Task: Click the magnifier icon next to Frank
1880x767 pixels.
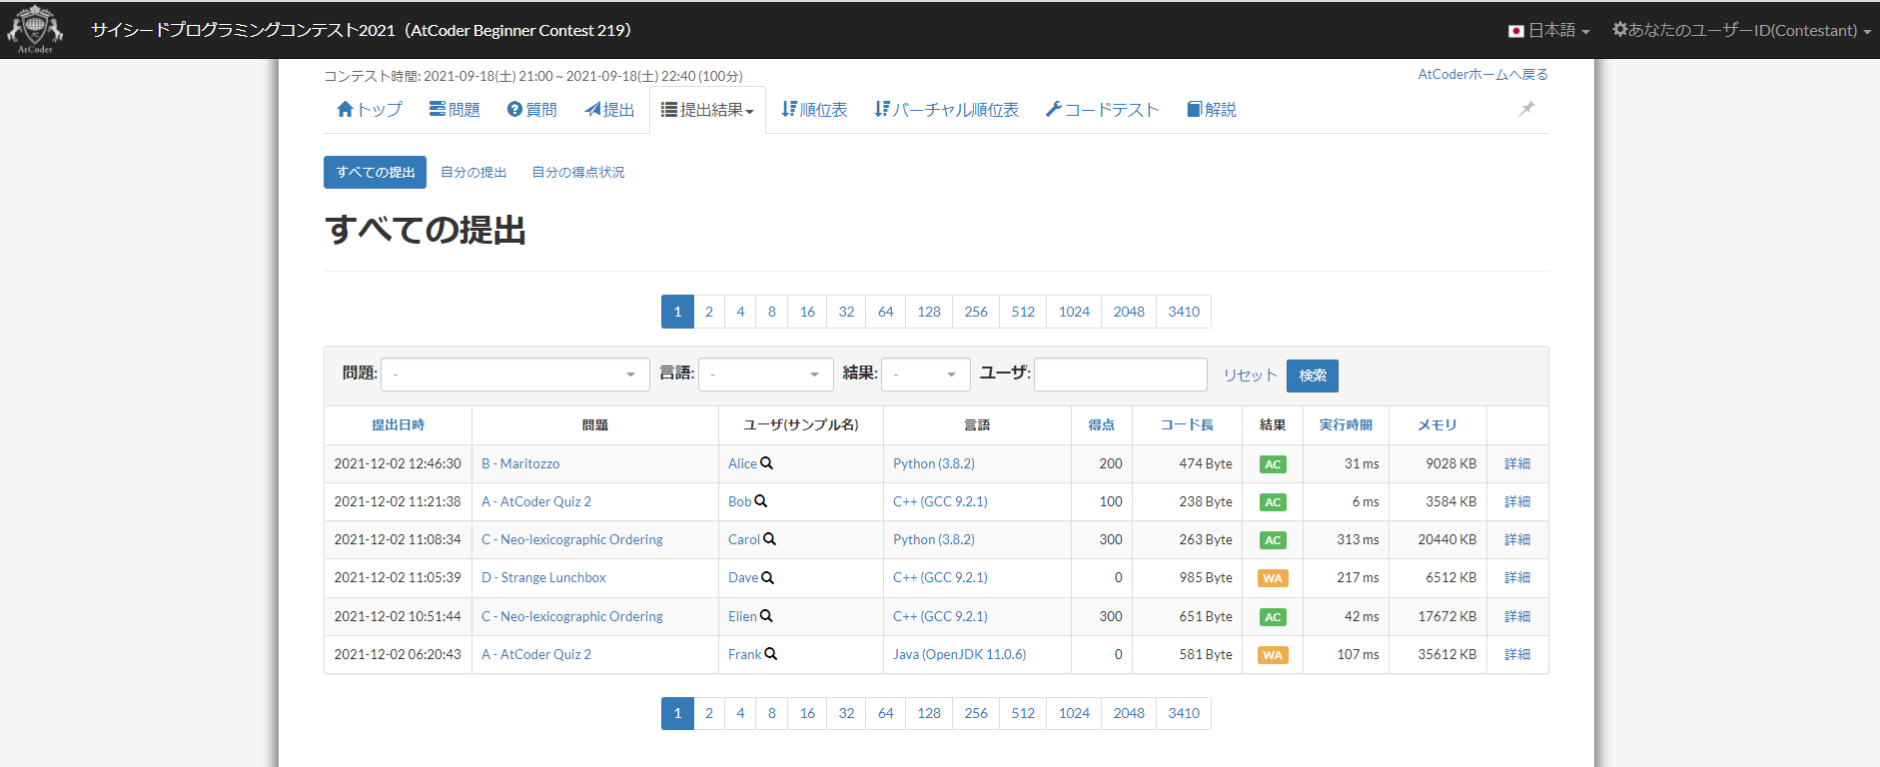Action: [771, 654]
